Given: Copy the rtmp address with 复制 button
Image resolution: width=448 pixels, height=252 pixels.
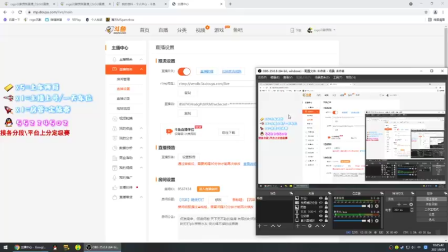Looking at the screenshot, I should tap(188, 93).
